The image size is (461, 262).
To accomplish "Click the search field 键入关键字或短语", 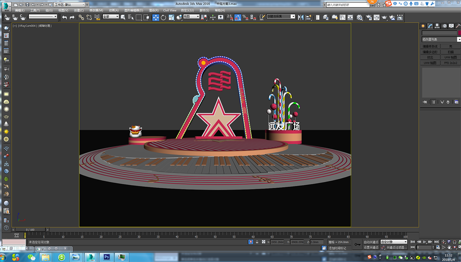I will [348, 5].
